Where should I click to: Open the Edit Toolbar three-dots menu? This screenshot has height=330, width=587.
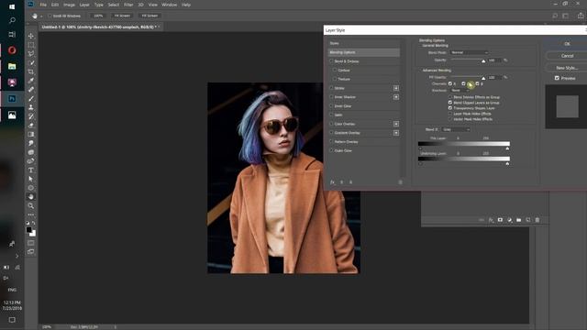pyautogui.click(x=31, y=214)
